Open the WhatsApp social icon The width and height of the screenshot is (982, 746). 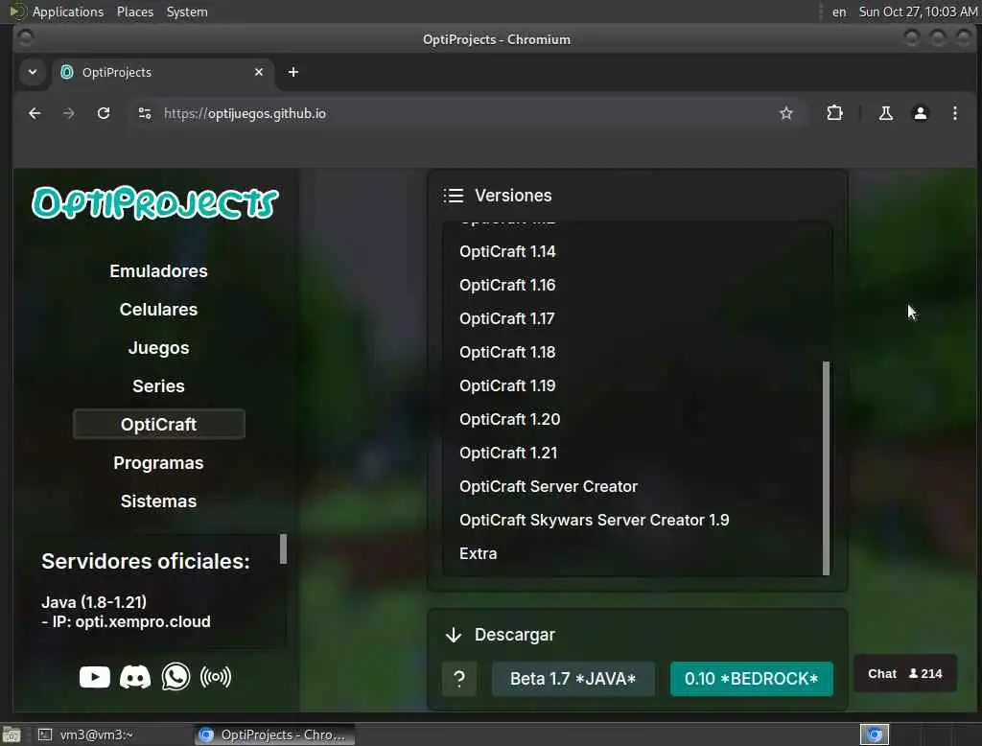coord(175,676)
